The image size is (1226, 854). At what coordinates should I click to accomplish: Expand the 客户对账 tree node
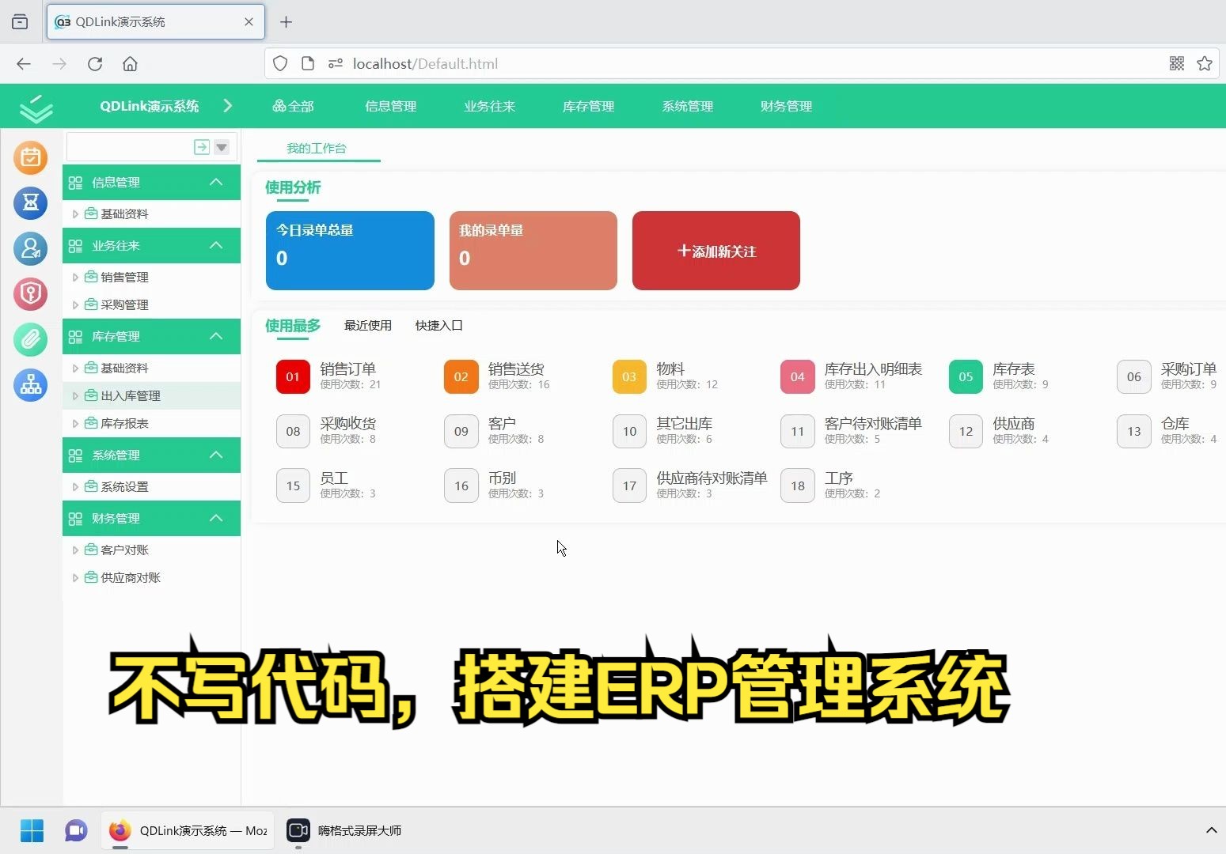[x=75, y=550]
